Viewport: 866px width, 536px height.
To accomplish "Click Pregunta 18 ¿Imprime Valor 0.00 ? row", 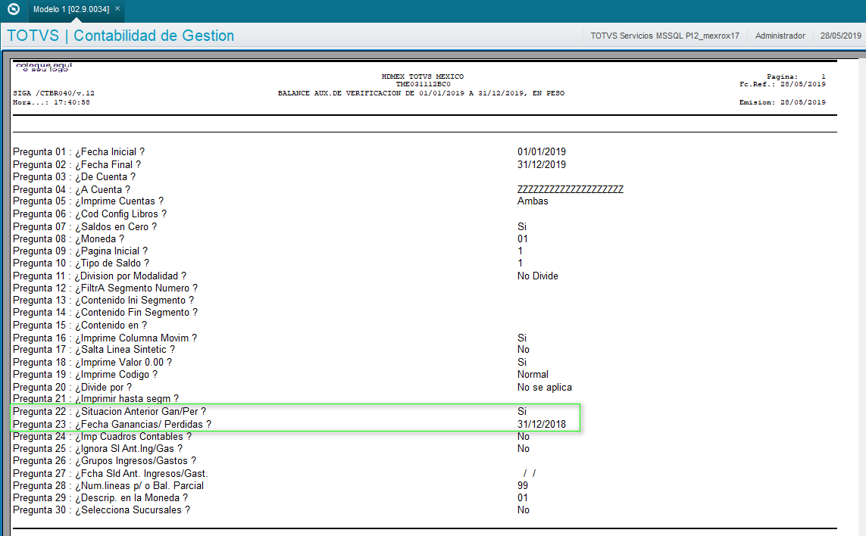I will [92, 362].
